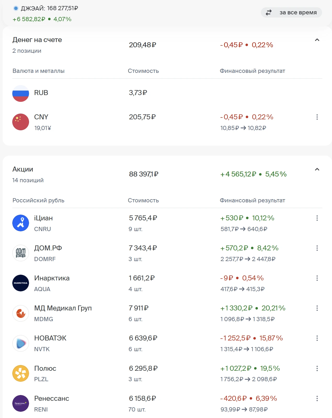
Task: Click Ренессанс quantity '70 шт.'
Action: click(x=137, y=409)
